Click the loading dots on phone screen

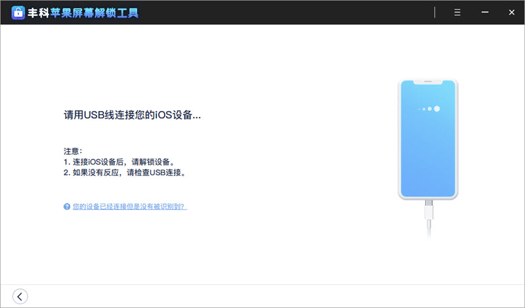pyautogui.click(x=430, y=108)
